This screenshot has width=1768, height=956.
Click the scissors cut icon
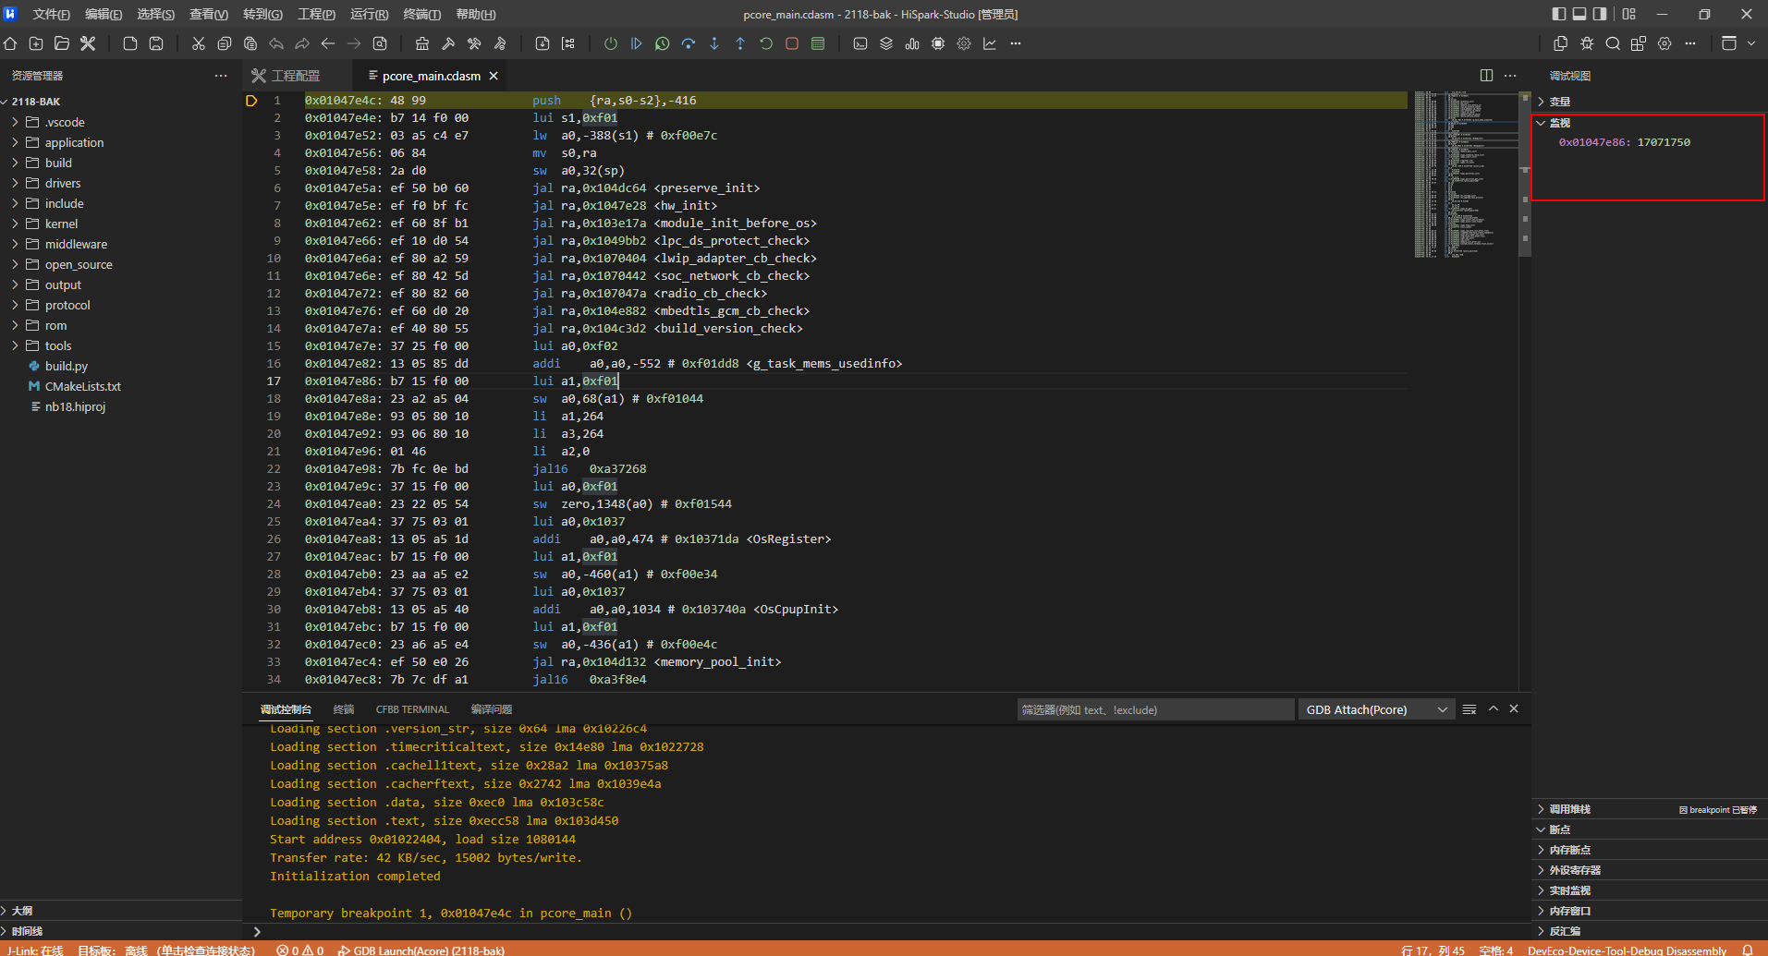pyautogui.click(x=198, y=43)
